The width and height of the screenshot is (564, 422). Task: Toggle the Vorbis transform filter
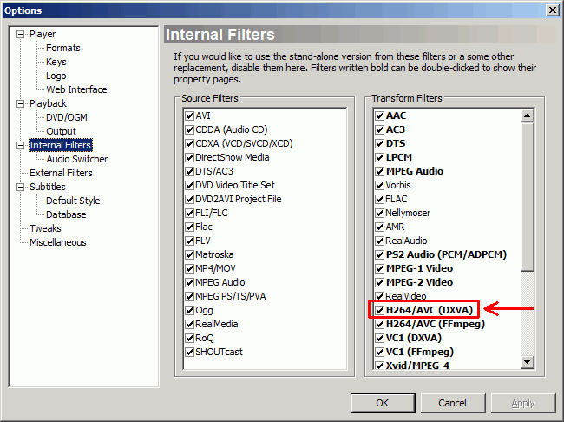[379, 186]
